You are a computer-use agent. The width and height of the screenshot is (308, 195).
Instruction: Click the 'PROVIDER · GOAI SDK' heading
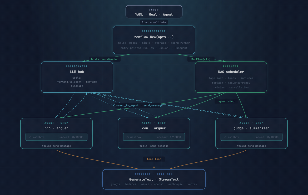[154, 174]
